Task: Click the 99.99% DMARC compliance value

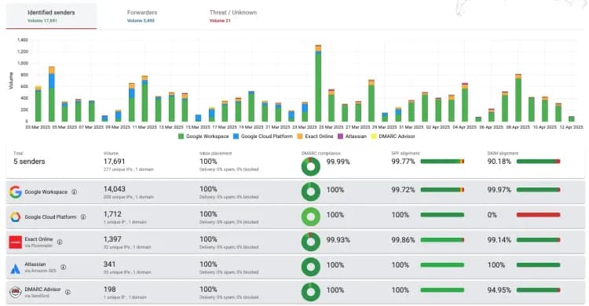Action: [x=338, y=162]
